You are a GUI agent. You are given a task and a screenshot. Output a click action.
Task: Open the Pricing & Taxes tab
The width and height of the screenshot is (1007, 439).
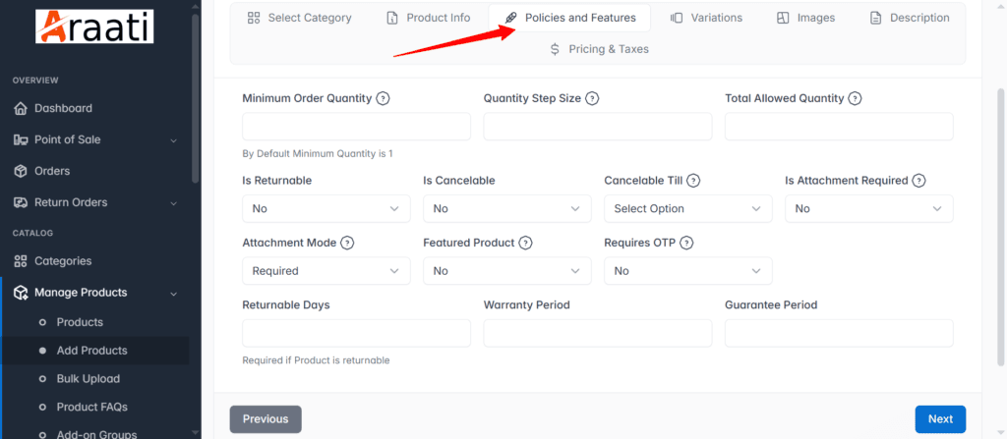[599, 49]
